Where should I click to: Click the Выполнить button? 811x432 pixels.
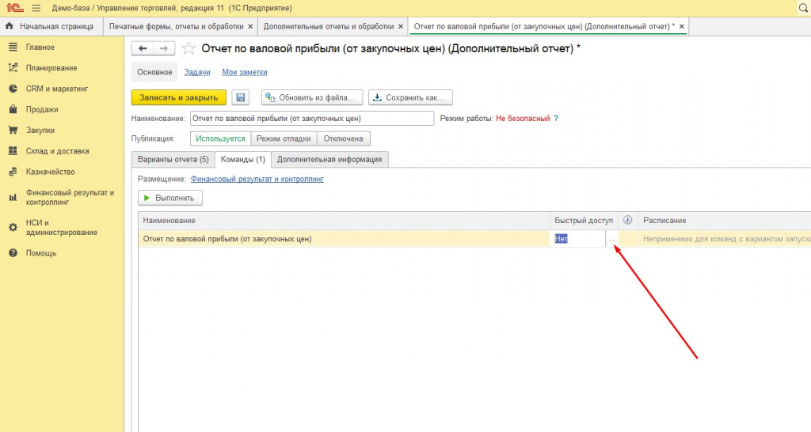170,198
